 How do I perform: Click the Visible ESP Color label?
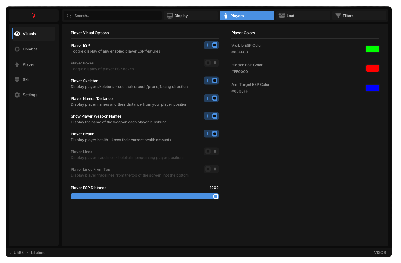tap(247, 46)
